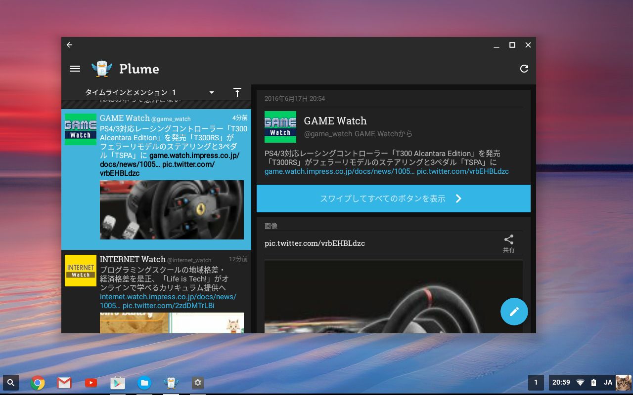Screen dimensions: 633x395
Task: Share the image with 共有 icon
Action: click(509, 243)
